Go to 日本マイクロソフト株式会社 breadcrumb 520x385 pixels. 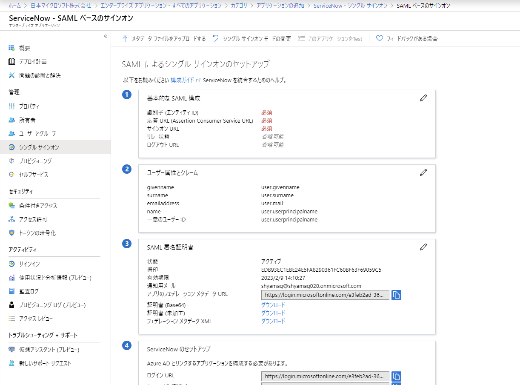61,6
